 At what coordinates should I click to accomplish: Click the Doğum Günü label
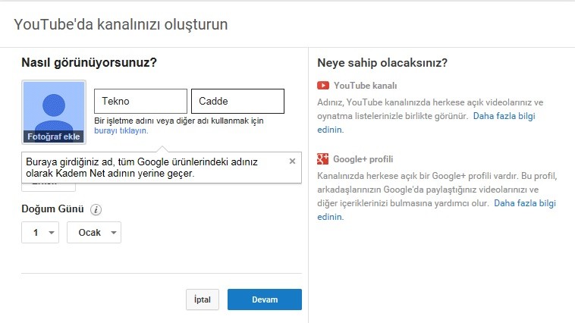(53, 209)
